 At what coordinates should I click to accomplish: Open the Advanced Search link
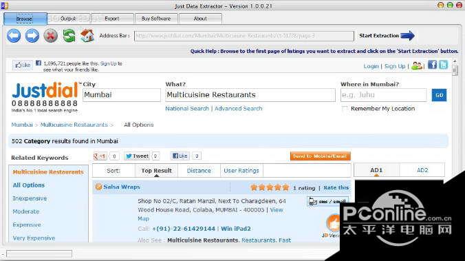[239, 109]
